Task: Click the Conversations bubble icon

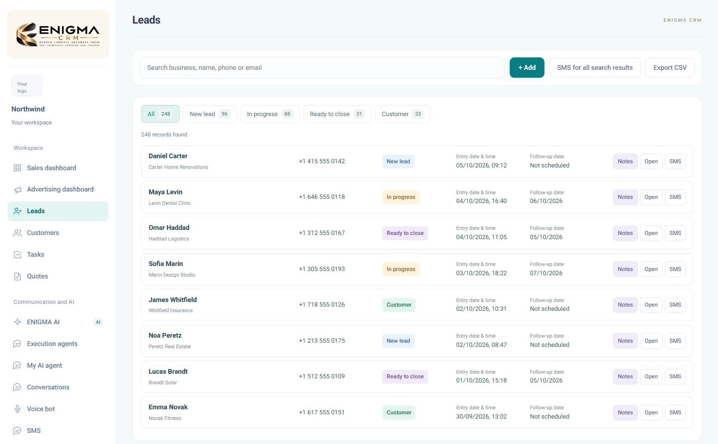Action: (x=18, y=388)
